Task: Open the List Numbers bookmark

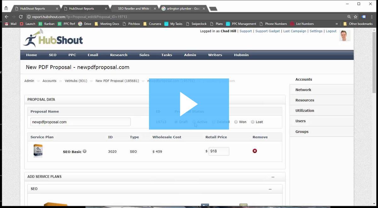Action: click(x=302, y=24)
